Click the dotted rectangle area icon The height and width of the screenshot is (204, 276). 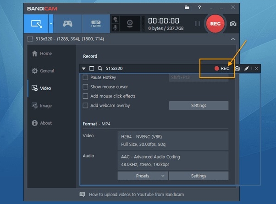(x=30, y=39)
